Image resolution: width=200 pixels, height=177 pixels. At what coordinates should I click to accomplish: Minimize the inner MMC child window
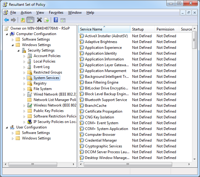click(x=183, y=13)
